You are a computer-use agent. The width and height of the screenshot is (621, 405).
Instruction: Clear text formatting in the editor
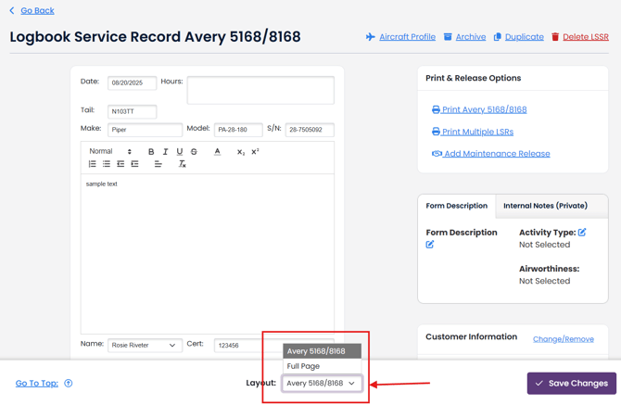(x=182, y=164)
